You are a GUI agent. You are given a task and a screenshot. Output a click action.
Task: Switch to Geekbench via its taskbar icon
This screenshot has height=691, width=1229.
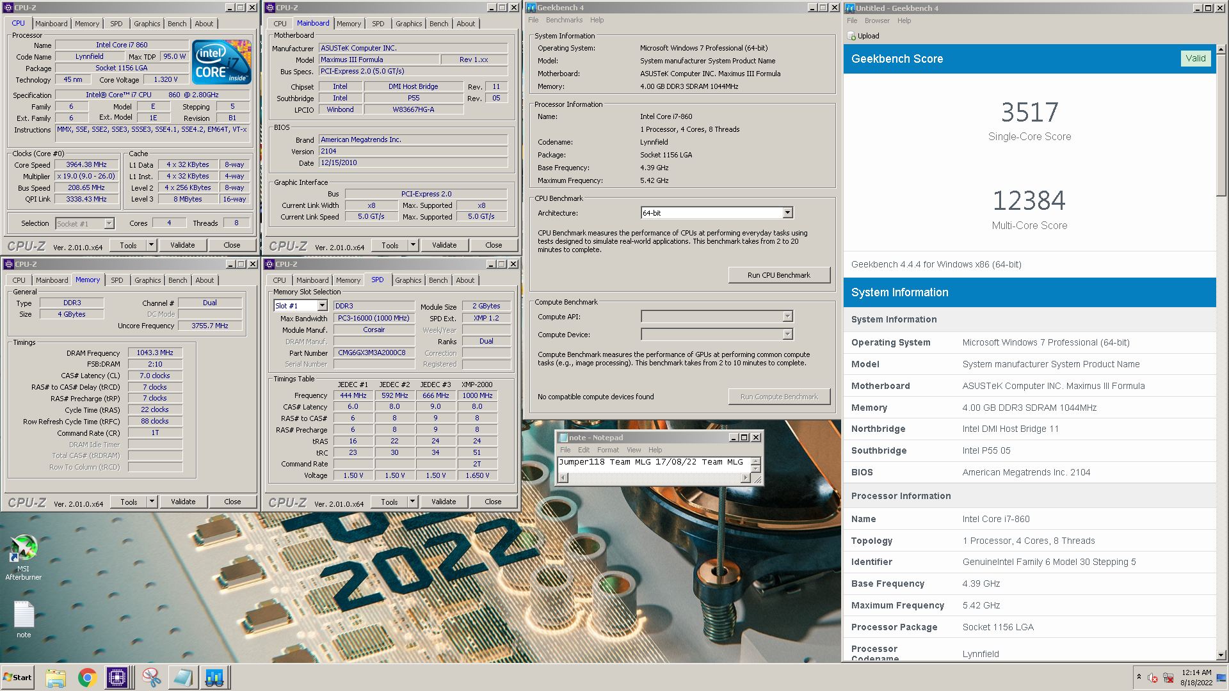click(214, 678)
